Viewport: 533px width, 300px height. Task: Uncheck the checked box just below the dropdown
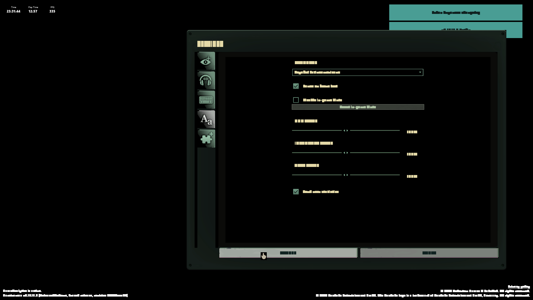tap(296, 86)
